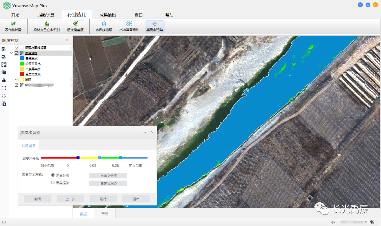The image size is (381, 226).
Task: Collapse the 黑臭分级 layer tree node
Action: 11,53
